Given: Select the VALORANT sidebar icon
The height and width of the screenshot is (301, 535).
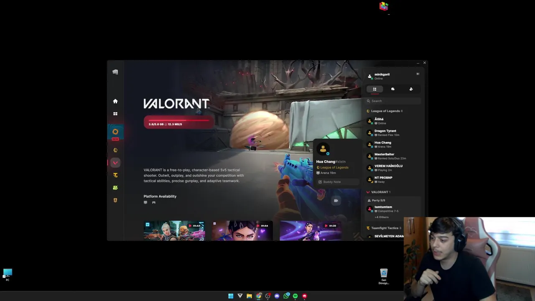Looking at the screenshot, I should 115,163.
